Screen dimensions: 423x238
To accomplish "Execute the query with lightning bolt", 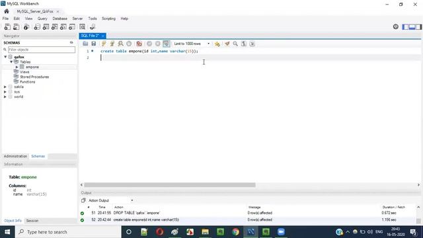I will (104, 44).
